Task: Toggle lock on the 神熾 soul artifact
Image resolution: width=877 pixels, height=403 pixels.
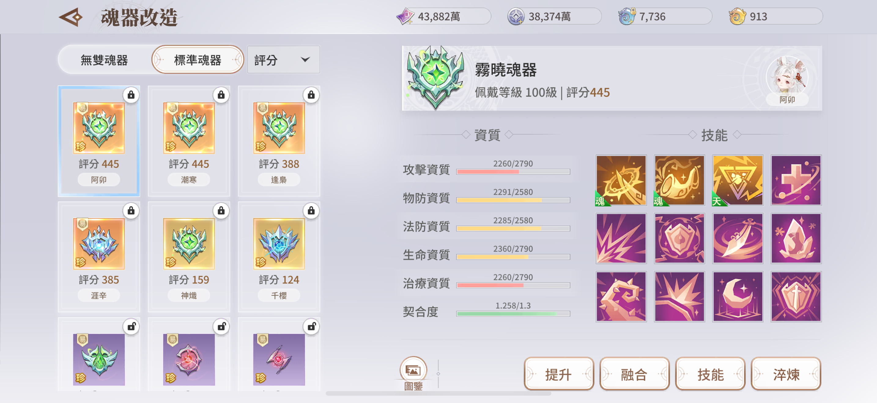Action: coord(221,211)
